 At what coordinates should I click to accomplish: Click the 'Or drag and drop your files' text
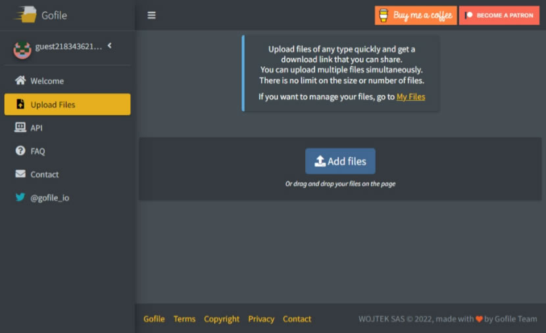(340, 184)
